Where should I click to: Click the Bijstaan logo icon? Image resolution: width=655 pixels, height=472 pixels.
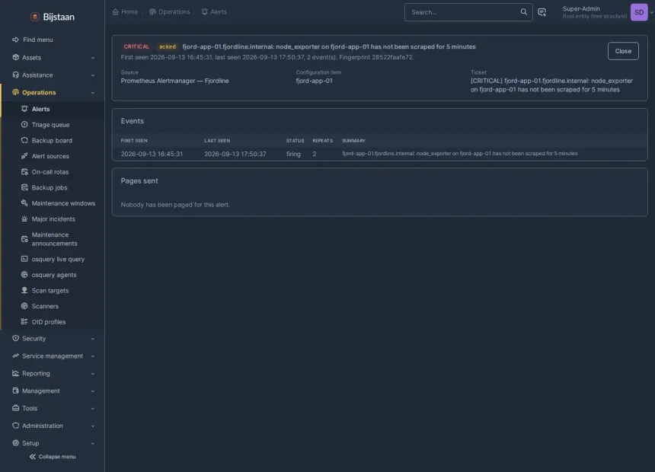(35, 17)
